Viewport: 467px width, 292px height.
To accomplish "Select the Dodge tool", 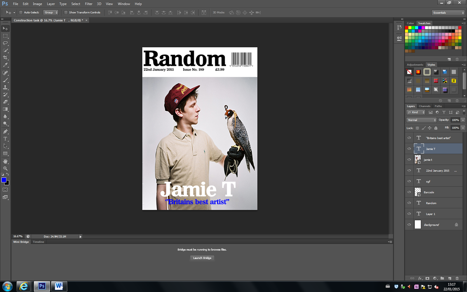I will pyautogui.click(x=5, y=124).
